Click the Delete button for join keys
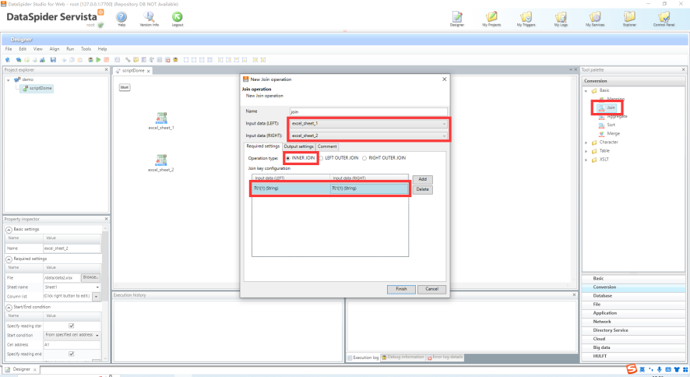Image resolution: width=690 pixels, height=377 pixels. click(x=422, y=189)
